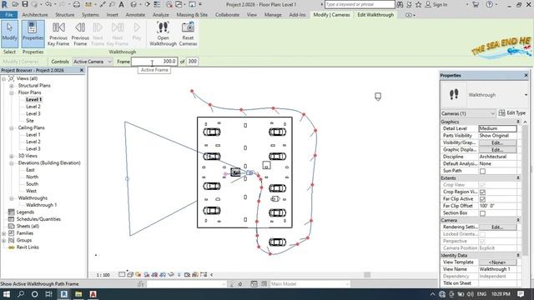Click the Open folder icon in quick access toolbar
Screen dimensions: 534x300
pyautogui.click(x=15, y=4)
